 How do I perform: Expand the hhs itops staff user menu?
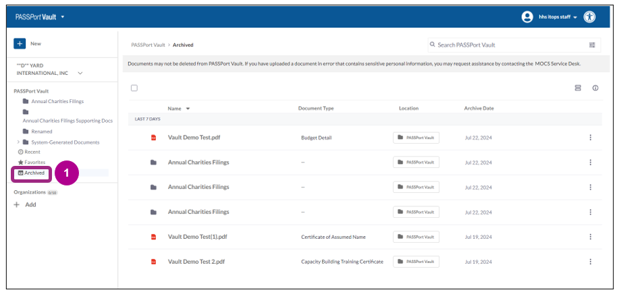click(x=575, y=18)
